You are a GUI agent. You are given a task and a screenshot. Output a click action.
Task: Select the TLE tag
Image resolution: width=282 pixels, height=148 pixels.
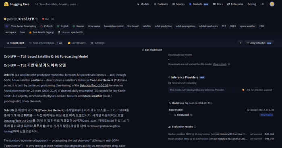click(x=224, y=26)
